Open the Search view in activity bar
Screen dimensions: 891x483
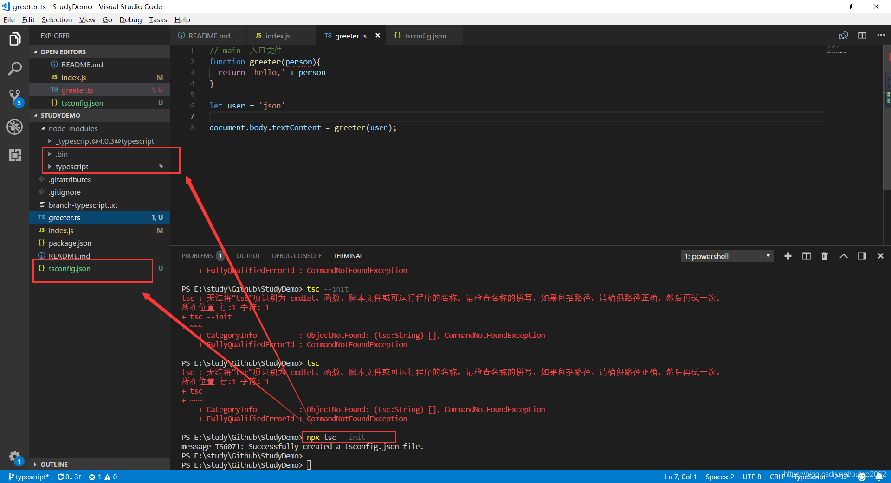point(15,69)
